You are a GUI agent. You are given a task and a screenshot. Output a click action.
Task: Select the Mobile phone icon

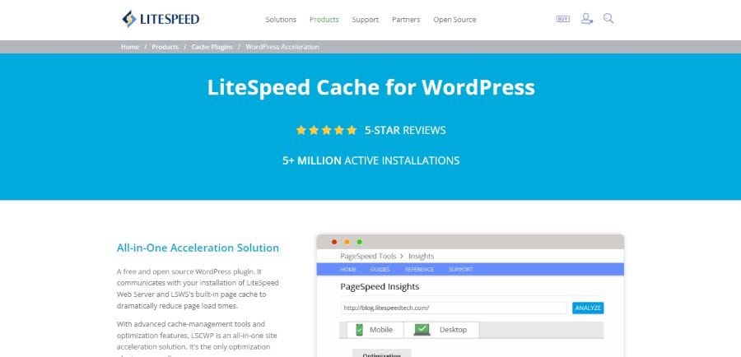(x=359, y=330)
